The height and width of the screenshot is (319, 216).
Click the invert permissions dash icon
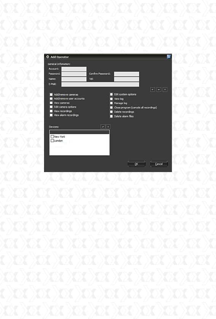point(159,89)
